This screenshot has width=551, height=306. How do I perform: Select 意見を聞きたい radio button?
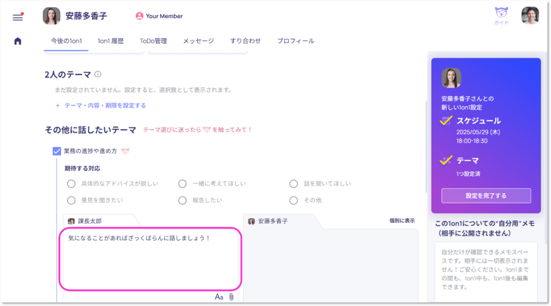72,200
